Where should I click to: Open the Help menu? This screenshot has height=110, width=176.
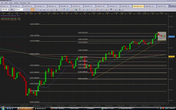click(x=29, y=3)
